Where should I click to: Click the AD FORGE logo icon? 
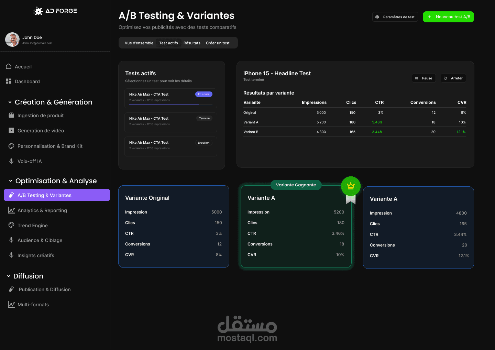pyautogui.click(x=38, y=11)
